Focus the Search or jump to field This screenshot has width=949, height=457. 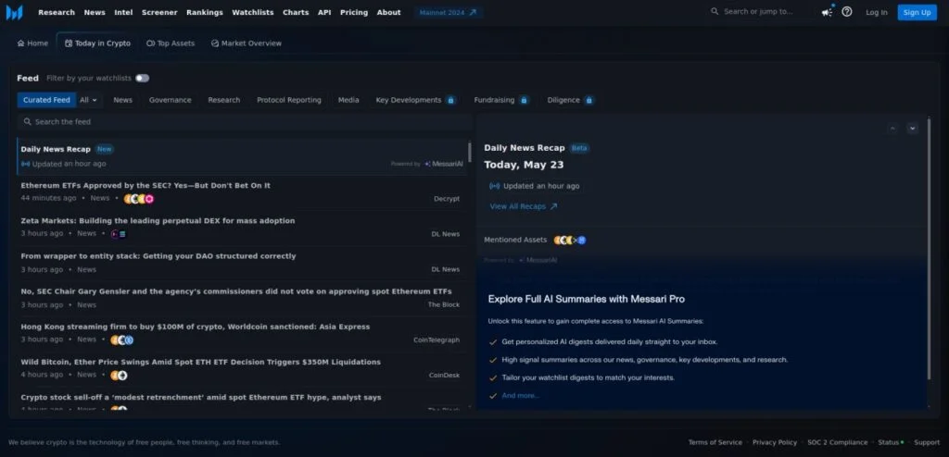(759, 11)
